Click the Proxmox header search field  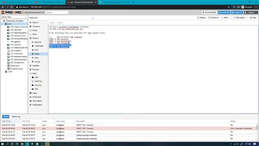coord(57,13)
